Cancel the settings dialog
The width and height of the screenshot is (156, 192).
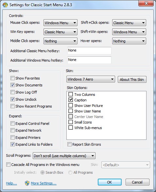(137, 182)
